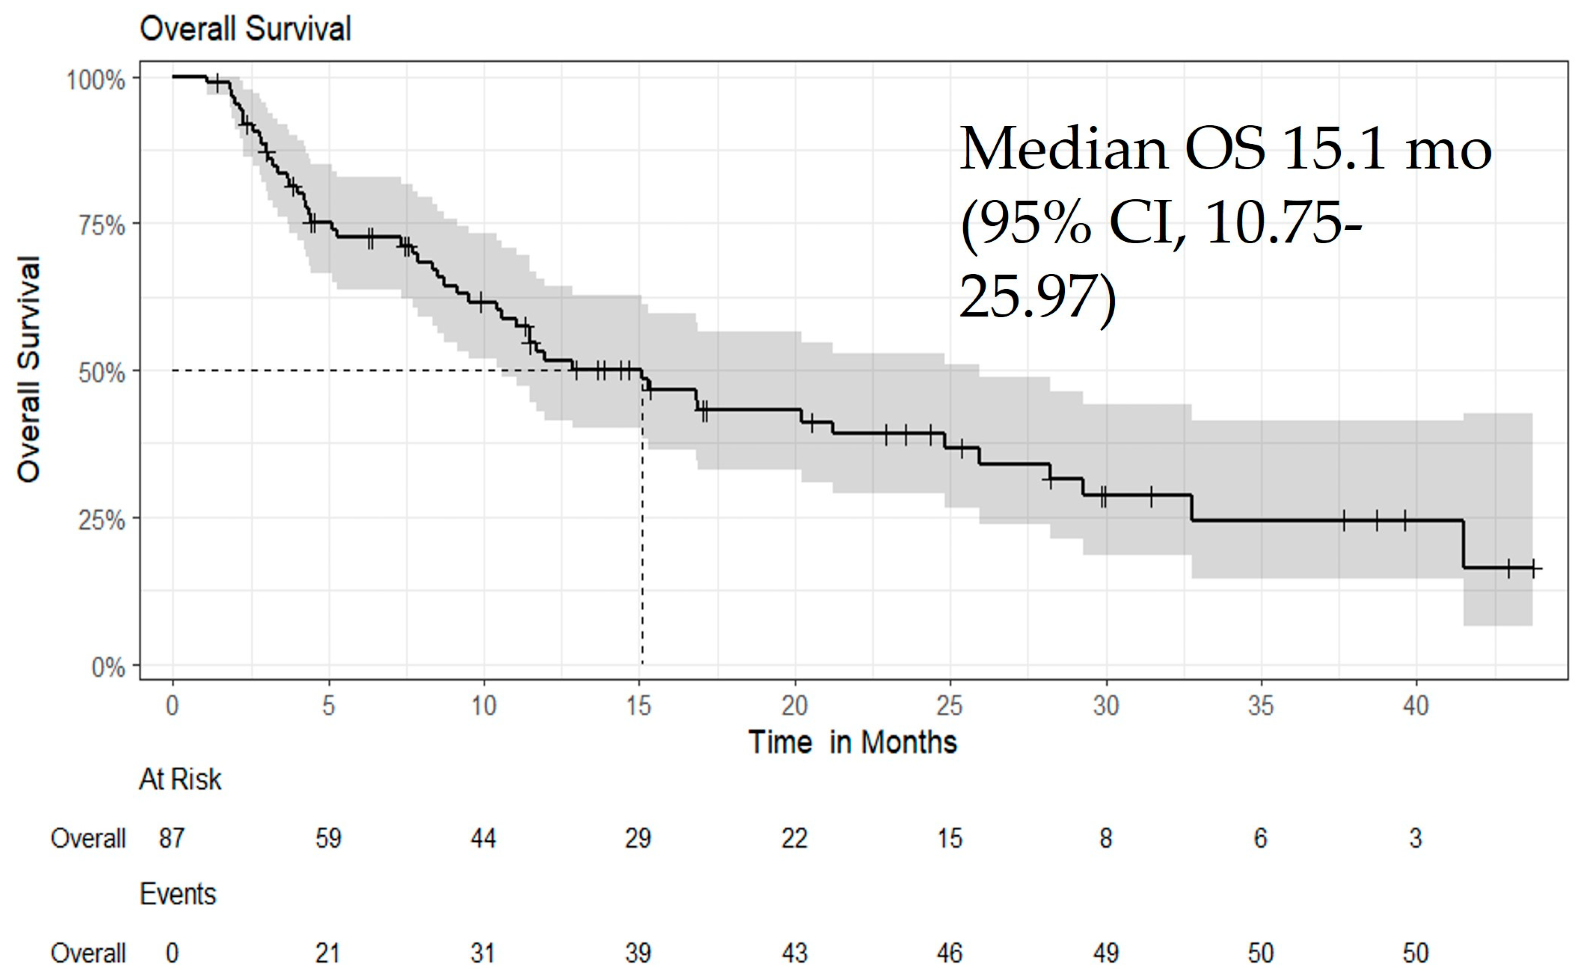This screenshot has height=979, width=1584.
Task: Click the 0% y-axis tick label
Action: pos(108,667)
